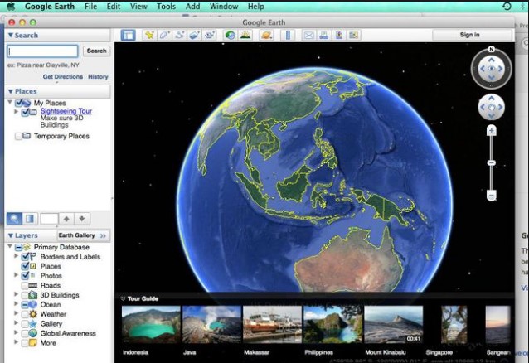Toggle the Photos layer checkbox
The width and height of the screenshot is (529, 363).
click(x=25, y=276)
